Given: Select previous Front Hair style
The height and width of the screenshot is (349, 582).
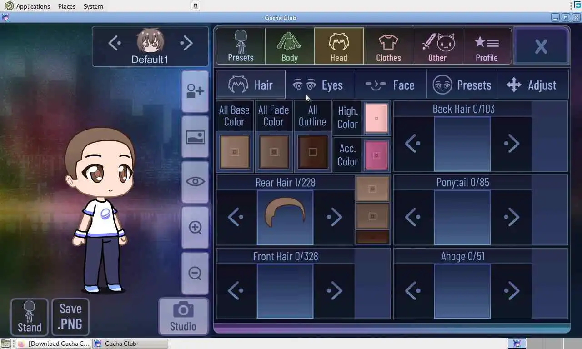Looking at the screenshot, I should tap(236, 291).
